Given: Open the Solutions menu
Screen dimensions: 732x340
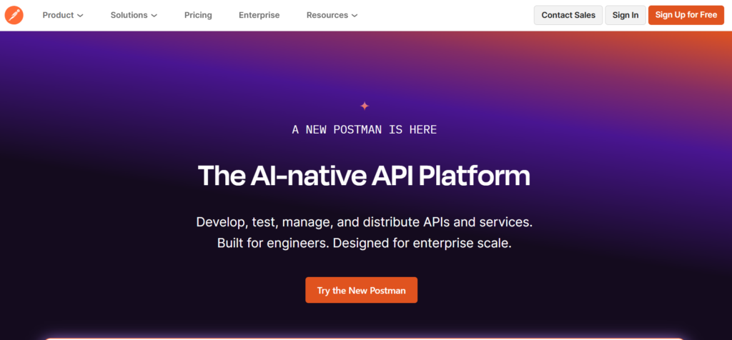Looking at the screenshot, I should click(129, 15).
